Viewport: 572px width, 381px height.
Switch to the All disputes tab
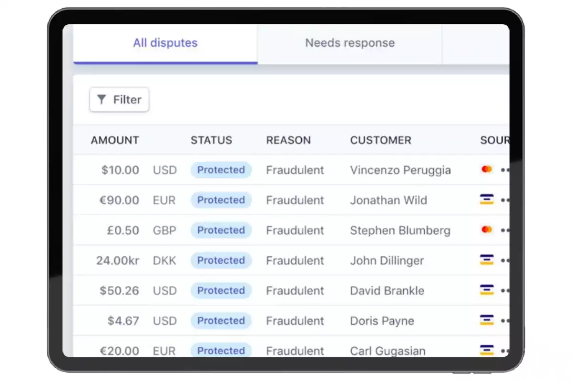point(165,43)
